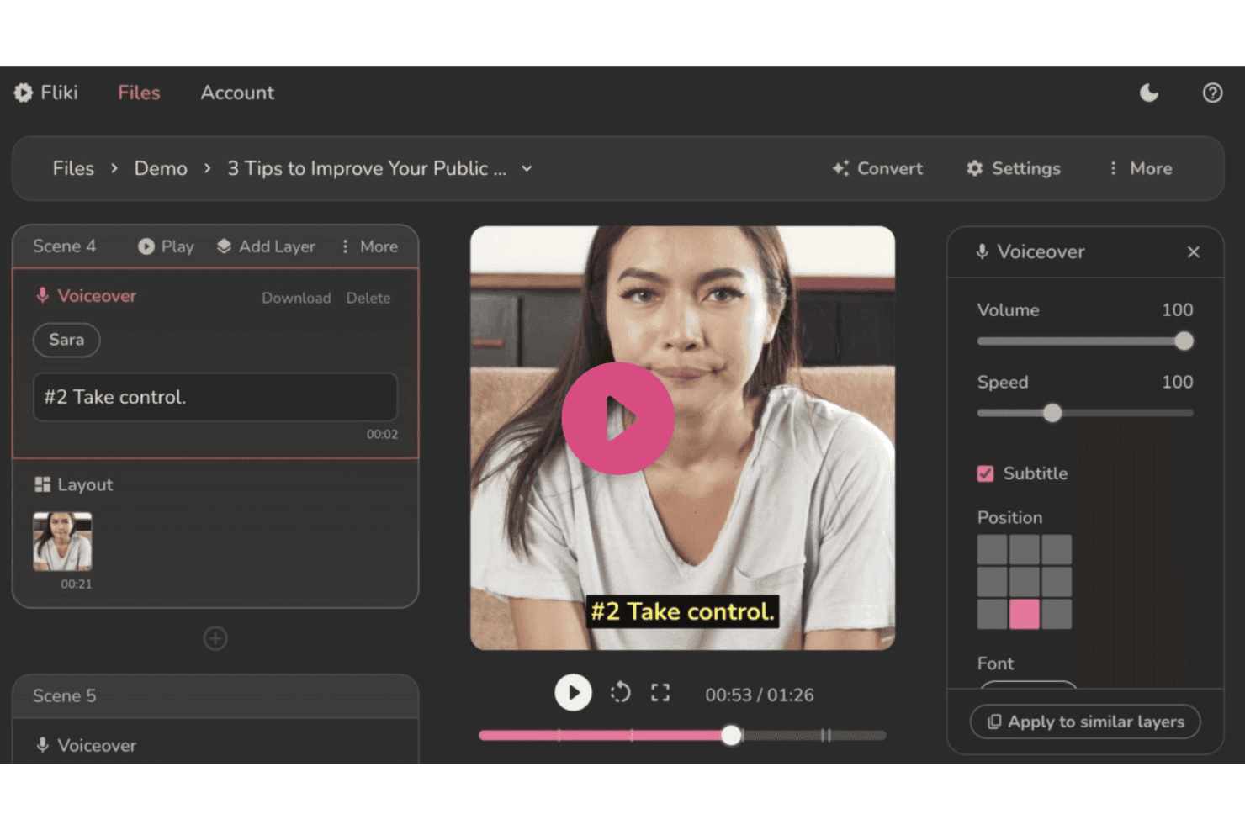The height and width of the screenshot is (830, 1245).
Task: Select highlighted bottom-center position cell
Action: 1025,614
